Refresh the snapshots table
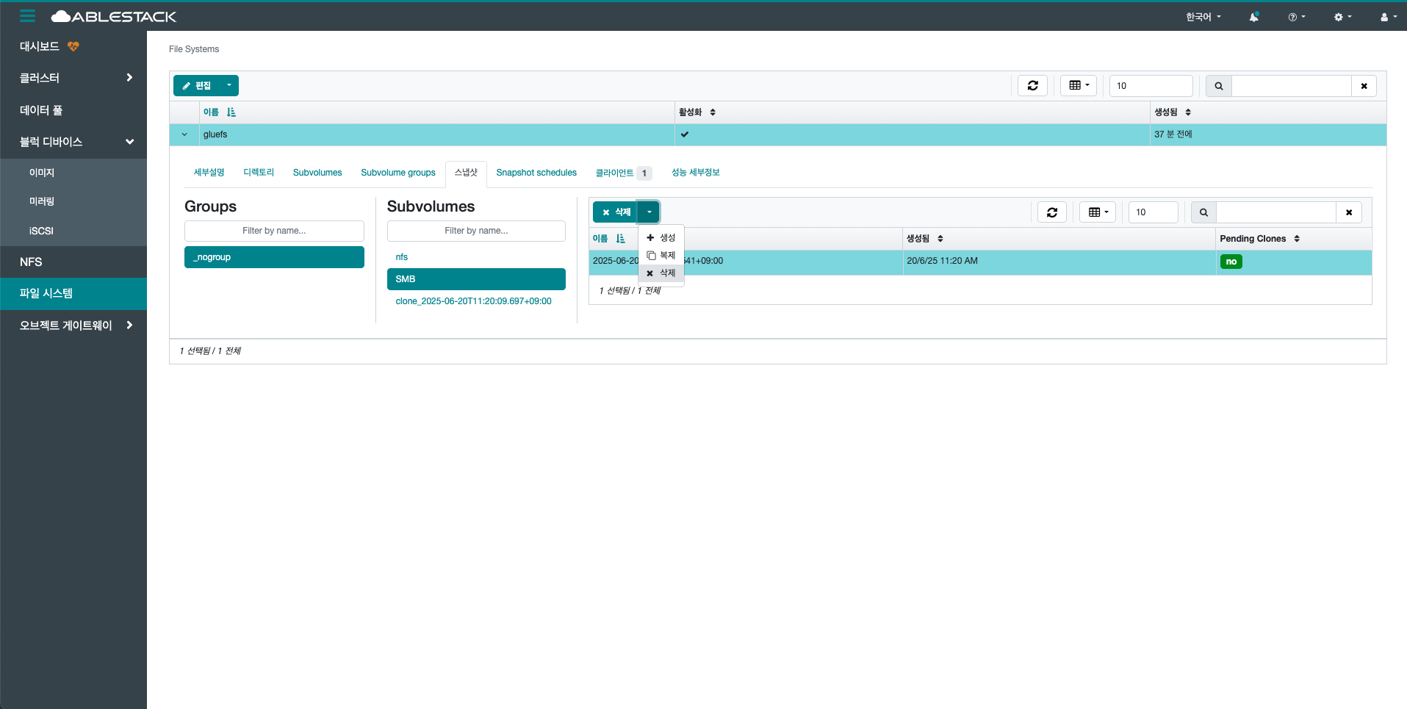1407x709 pixels. point(1051,212)
